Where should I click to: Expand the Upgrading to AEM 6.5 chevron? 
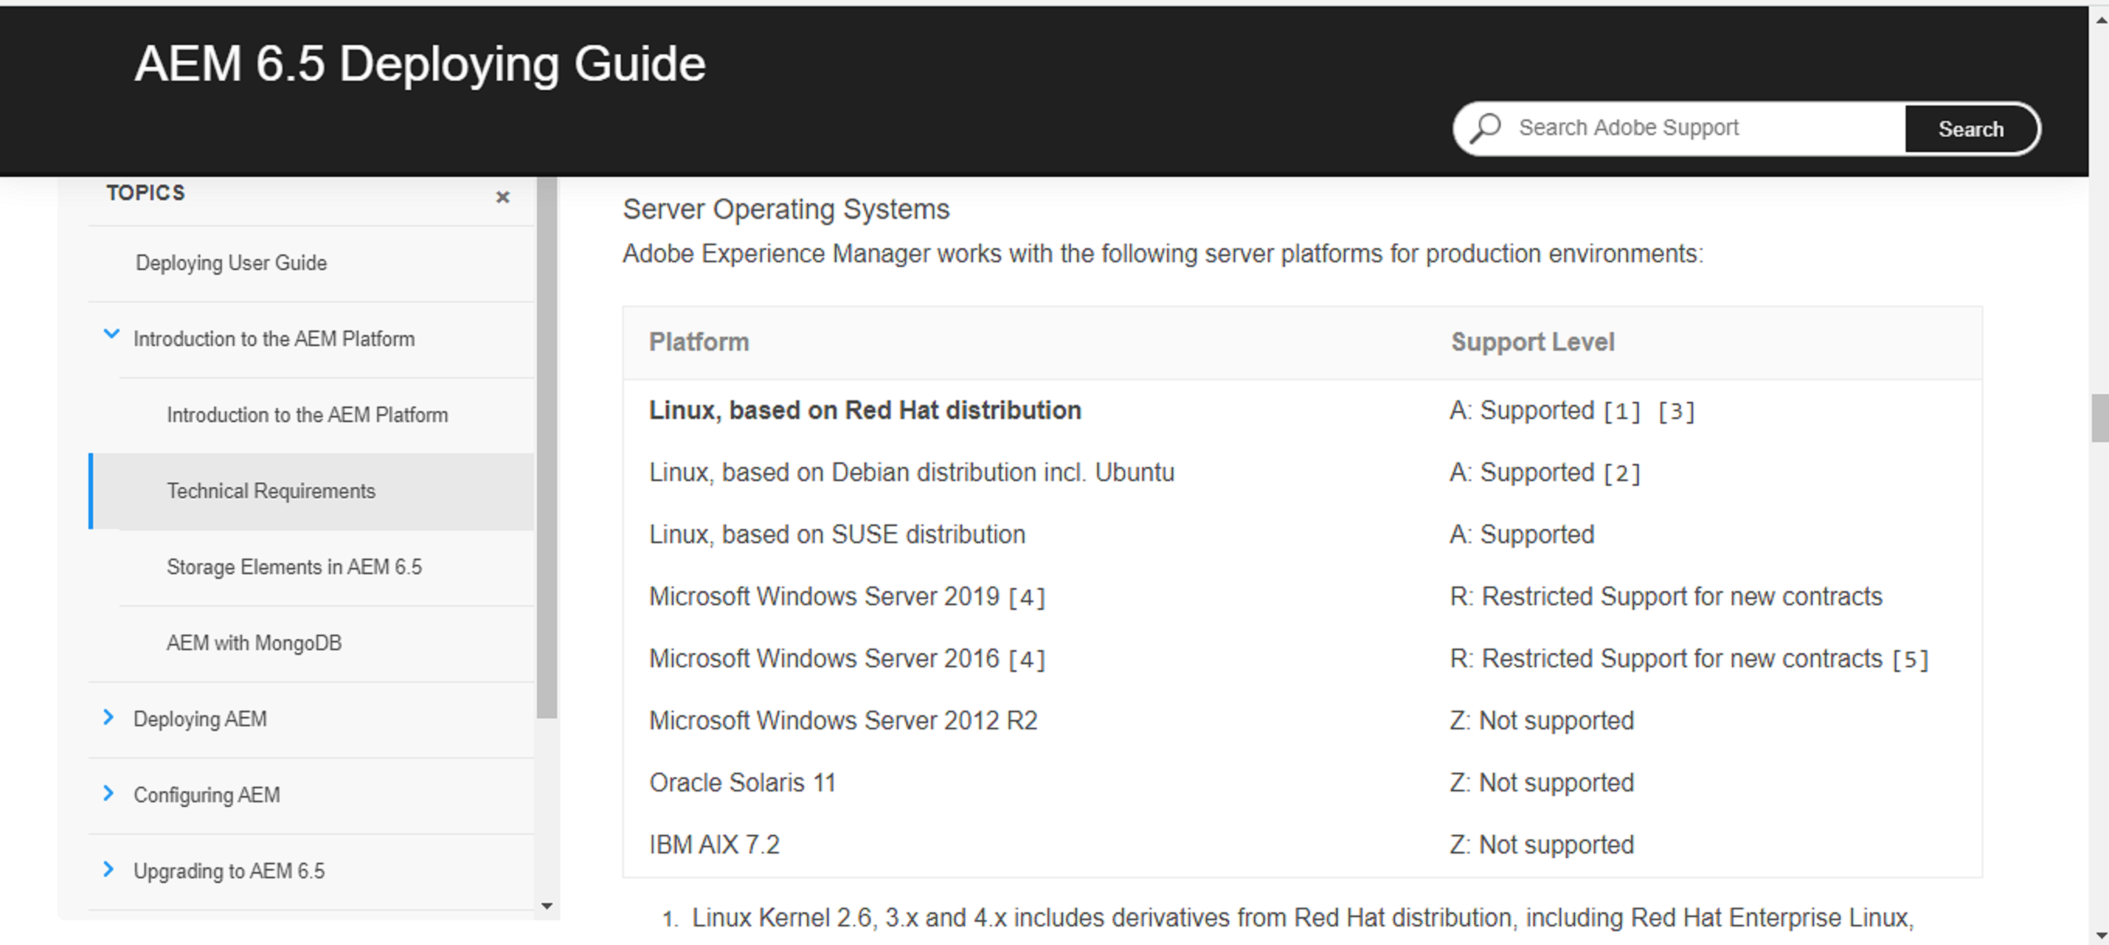108,869
